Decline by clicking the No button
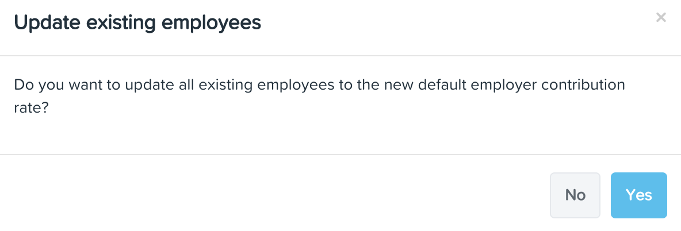The width and height of the screenshot is (681, 231). click(x=575, y=195)
